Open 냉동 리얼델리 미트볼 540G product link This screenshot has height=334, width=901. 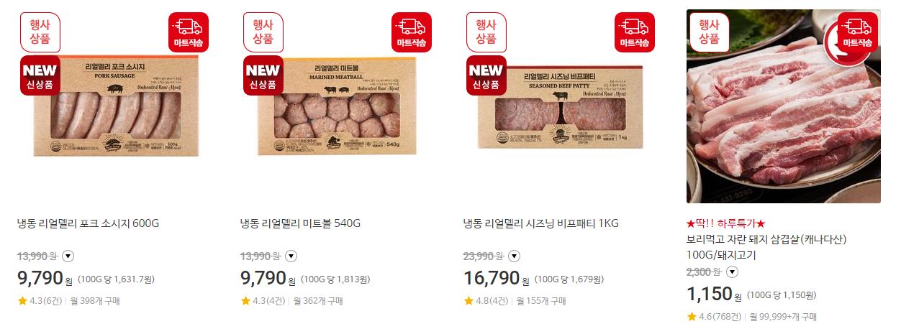(x=300, y=223)
